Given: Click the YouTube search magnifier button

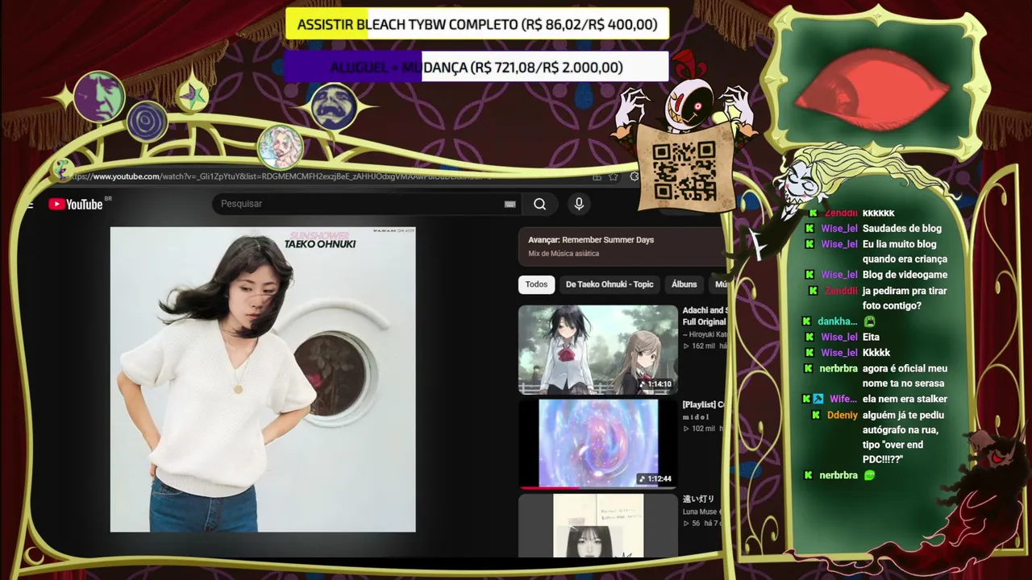Looking at the screenshot, I should pyautogui.click(x=540, y=204).
